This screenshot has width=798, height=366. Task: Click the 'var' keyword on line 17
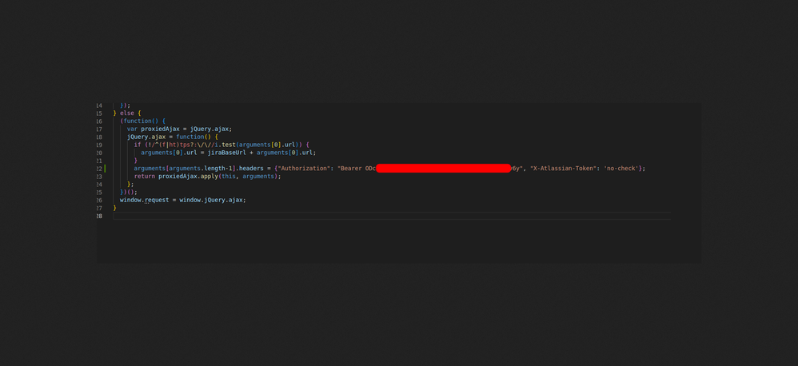[132, 129]
